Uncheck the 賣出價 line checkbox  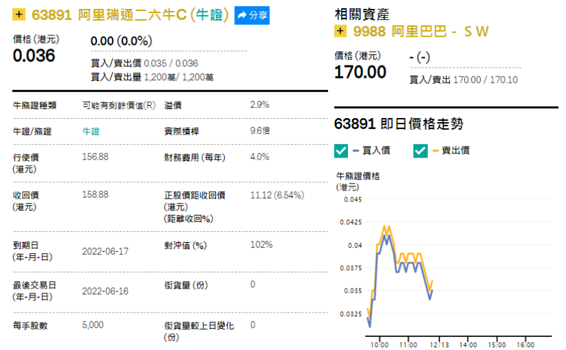click(x=420, y=151)
